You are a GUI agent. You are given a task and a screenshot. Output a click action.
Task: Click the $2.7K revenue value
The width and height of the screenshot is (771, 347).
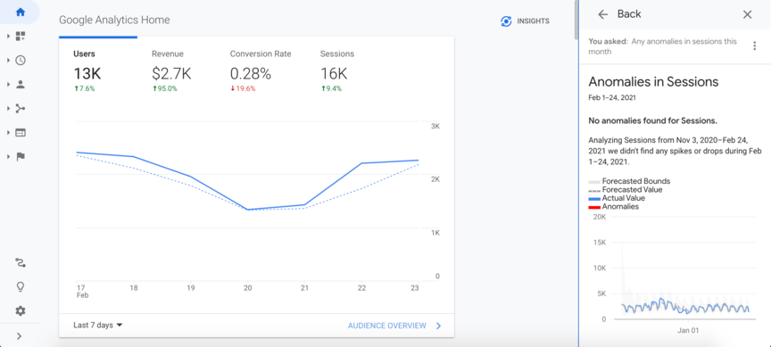click(171, 74)
